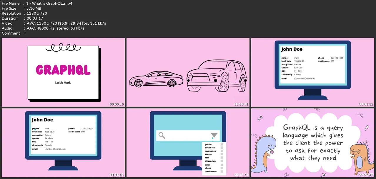Tick the occupation checkbox
Image resolution: width=376 pixels, height=179 pixels.
(x=222, y=151)
